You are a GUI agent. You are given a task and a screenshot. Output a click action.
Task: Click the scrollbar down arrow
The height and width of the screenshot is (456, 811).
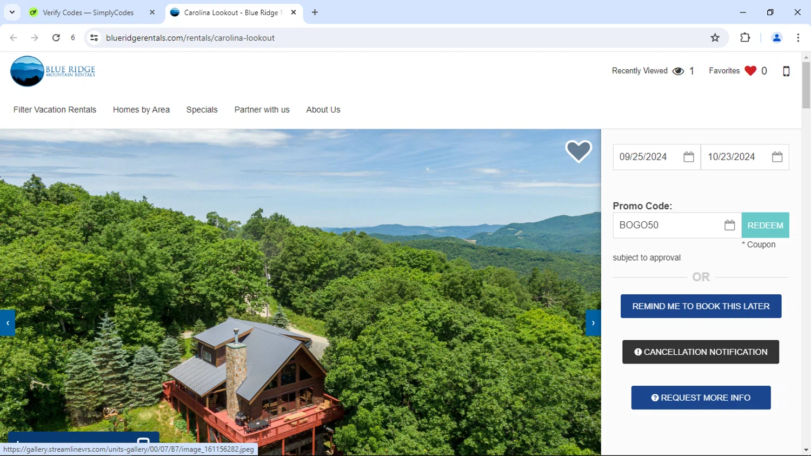pos(806,450)
